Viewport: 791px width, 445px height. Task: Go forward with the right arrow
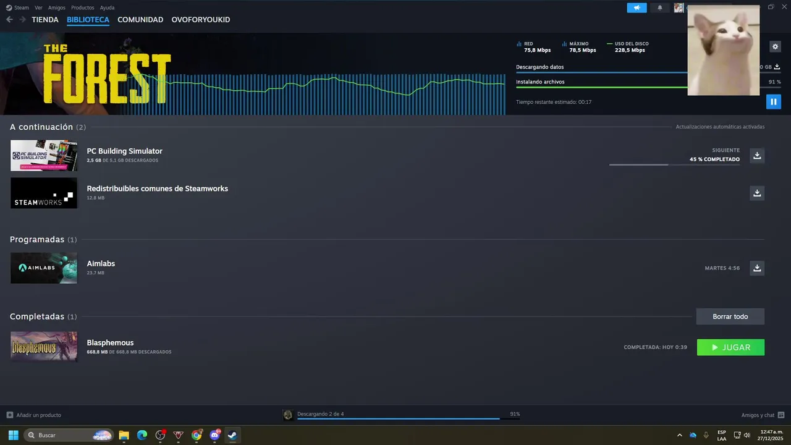coord(22,20)
